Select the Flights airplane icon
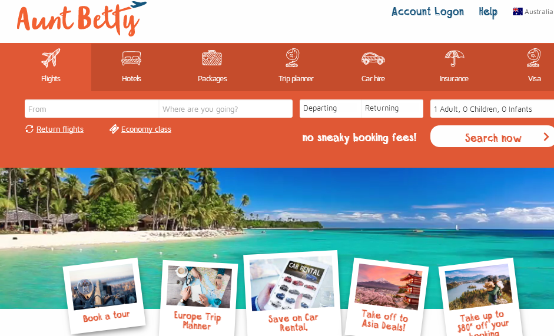 tap(51, 58)
